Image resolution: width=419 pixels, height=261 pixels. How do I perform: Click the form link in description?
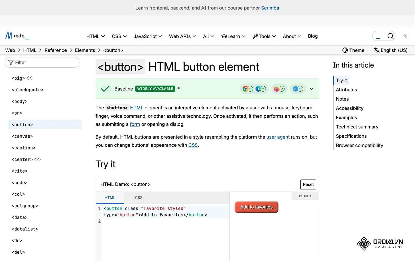click(135, 124)
